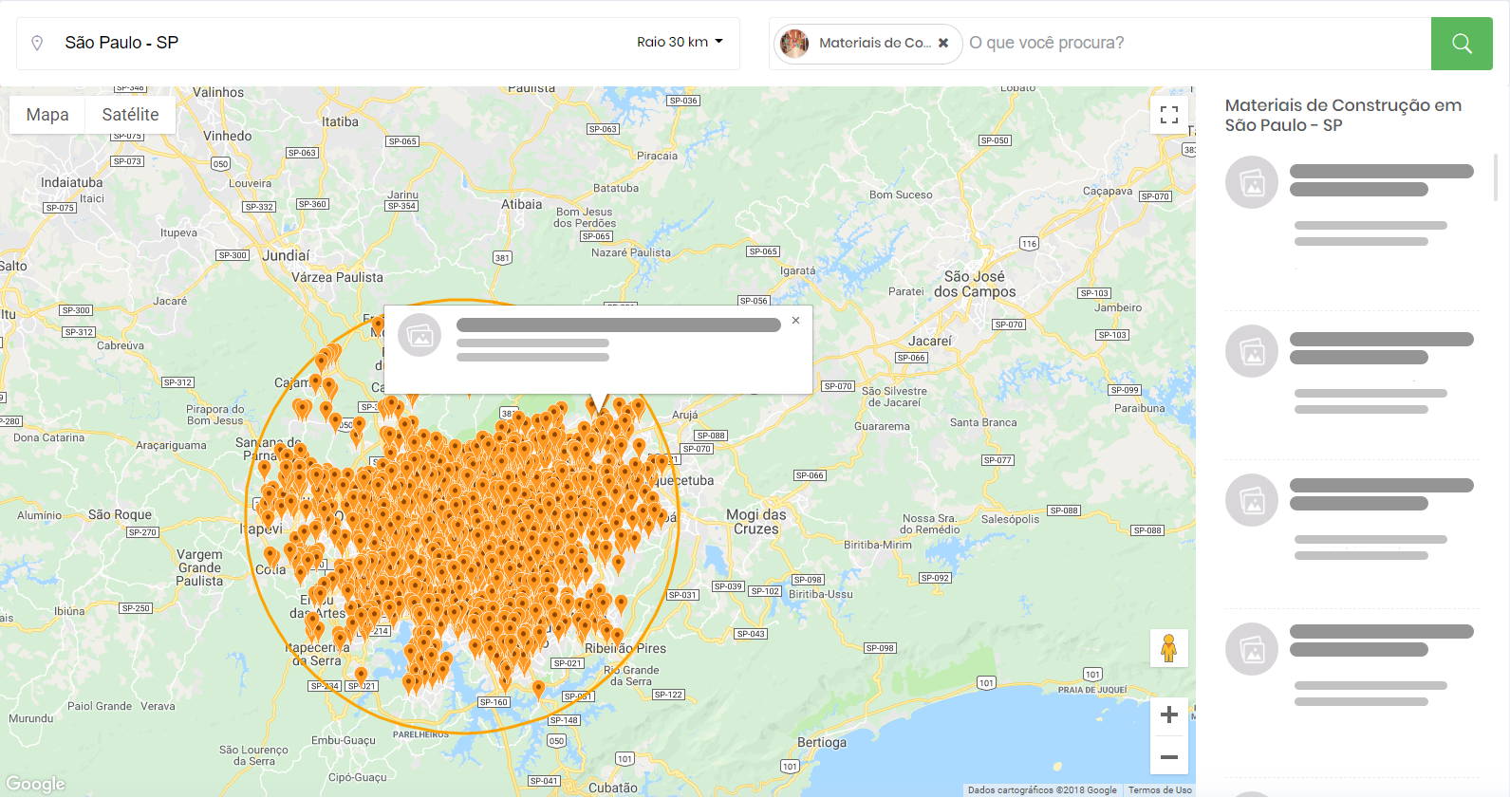Screen dimensions: 1510x798
Task: Click the Materiais de Co... category avatar
Action: 794,43
